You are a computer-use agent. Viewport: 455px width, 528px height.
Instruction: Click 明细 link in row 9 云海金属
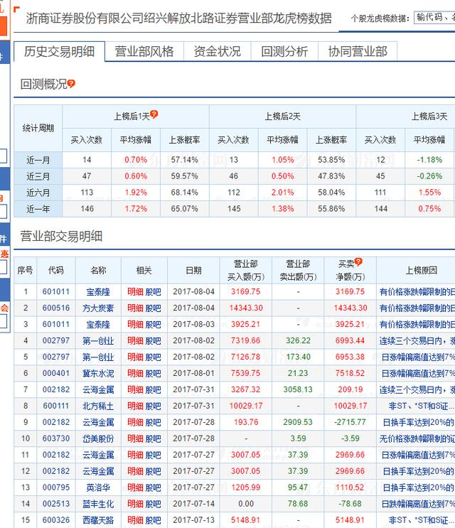coord(135,422)
